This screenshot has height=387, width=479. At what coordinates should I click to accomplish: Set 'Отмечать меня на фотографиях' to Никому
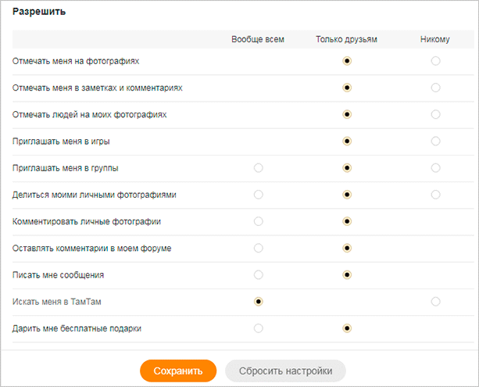pyautogui.click(x=435, y=61)
